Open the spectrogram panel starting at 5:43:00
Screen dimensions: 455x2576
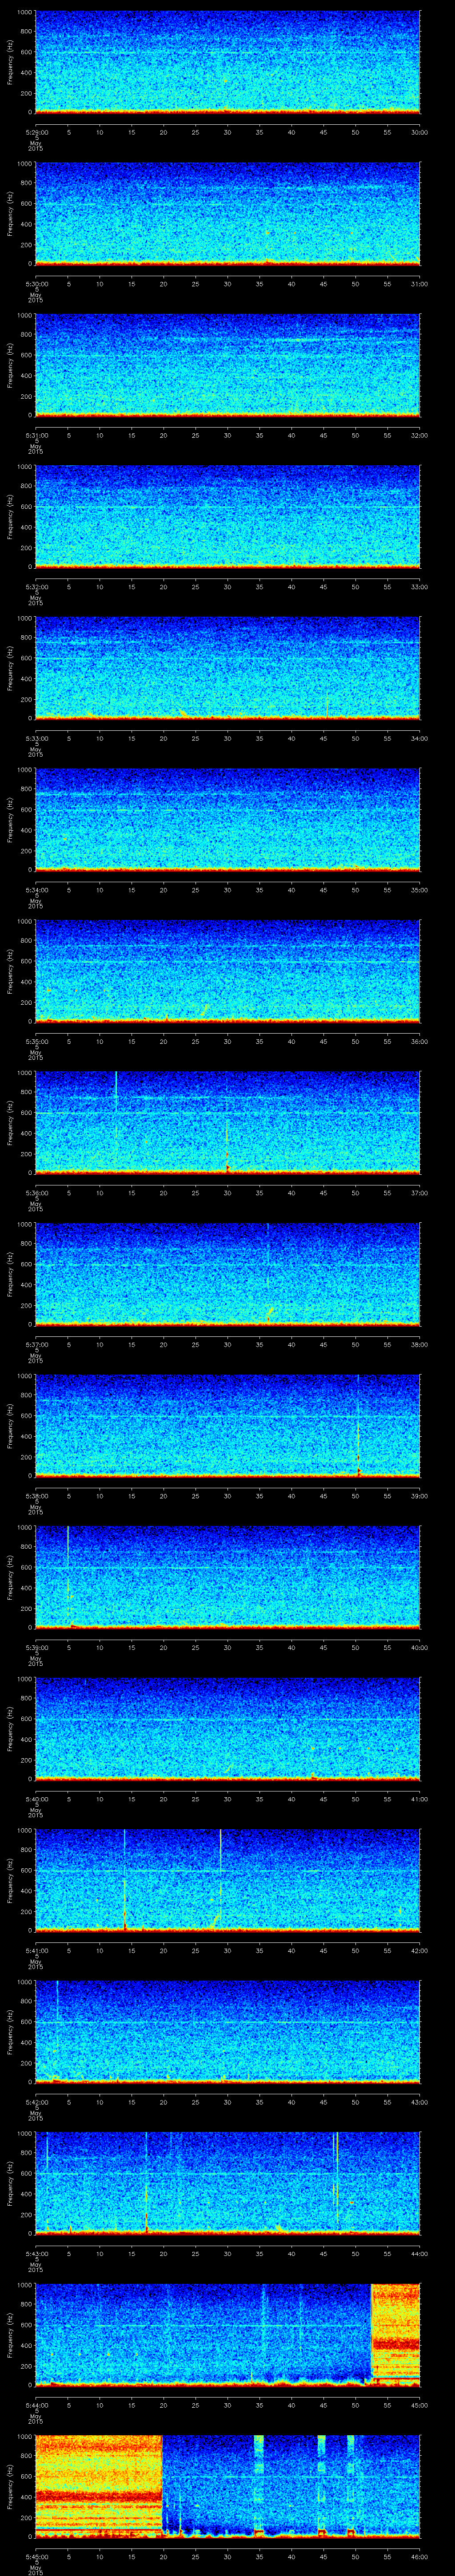point(227,2183)
